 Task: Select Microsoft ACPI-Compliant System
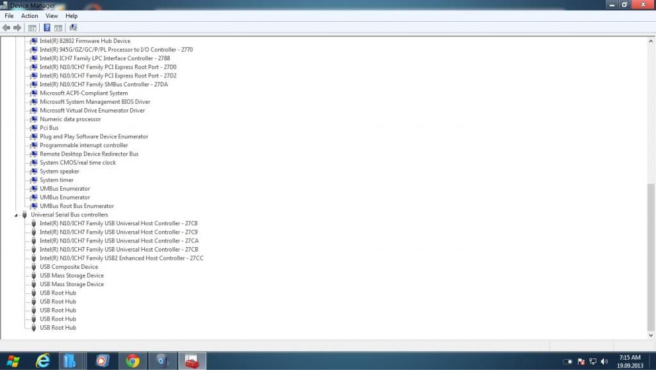click(x=84, y=93)
